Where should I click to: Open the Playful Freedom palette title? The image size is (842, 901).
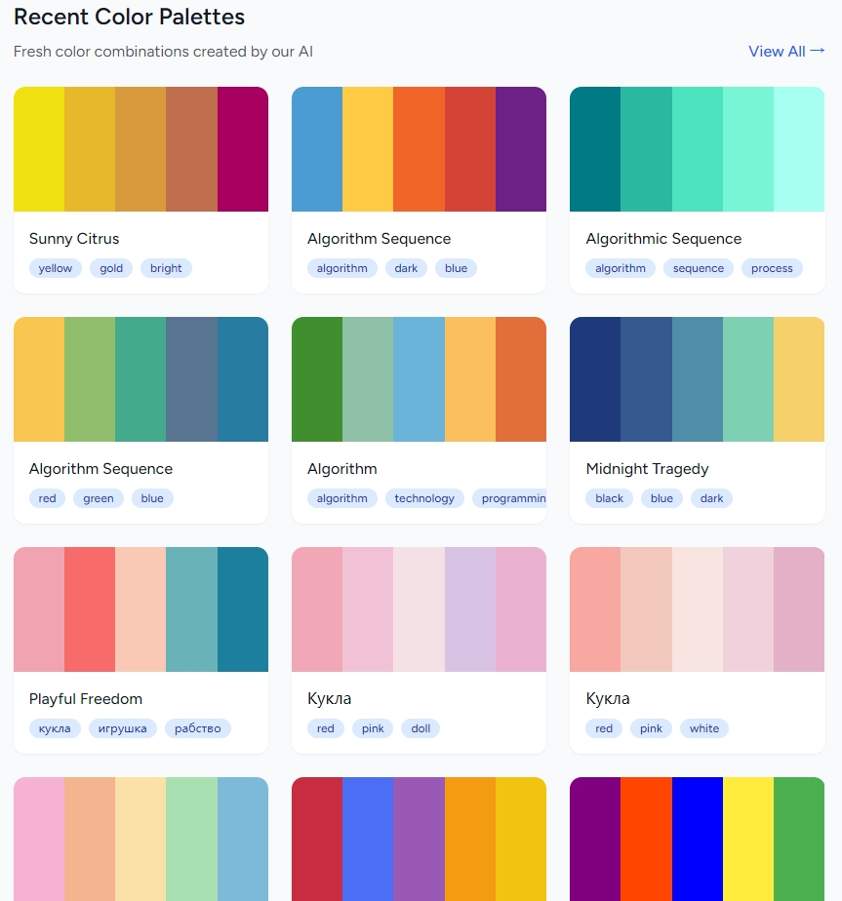point(88,698)
